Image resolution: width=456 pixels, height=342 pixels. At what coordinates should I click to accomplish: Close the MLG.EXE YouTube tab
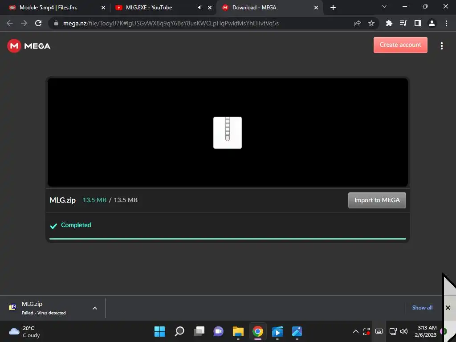click(x=210, y=8)
